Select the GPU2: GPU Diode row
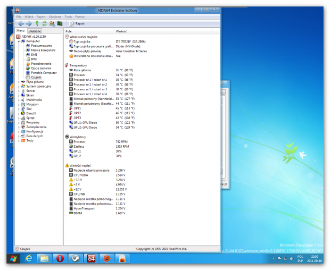Viewport: 330px width, 270px height. 102,128
